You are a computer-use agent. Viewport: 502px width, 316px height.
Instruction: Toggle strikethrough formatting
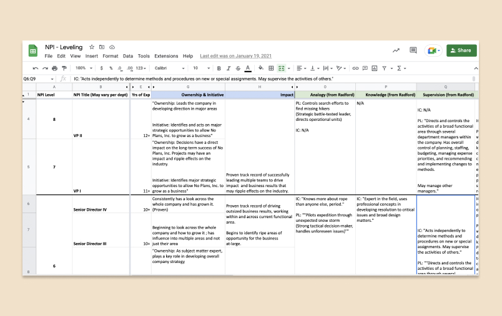(238, 68)
